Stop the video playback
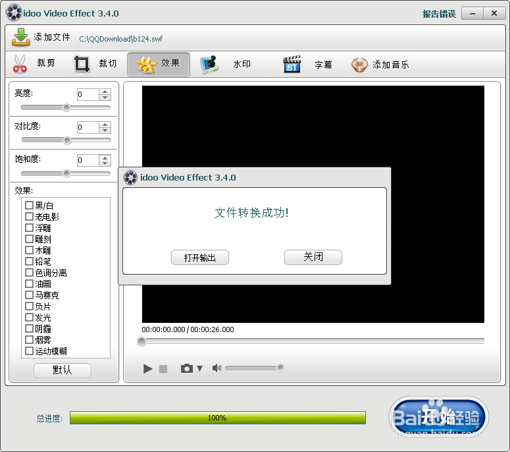Viewport: 510px width, 452px height. point(163,368)
